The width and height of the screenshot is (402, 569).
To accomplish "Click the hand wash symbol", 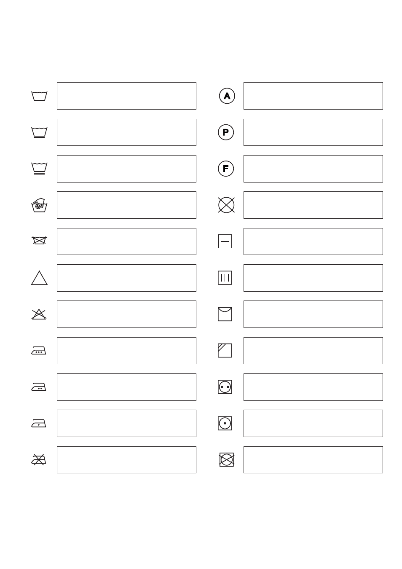I will click(39, 205).
